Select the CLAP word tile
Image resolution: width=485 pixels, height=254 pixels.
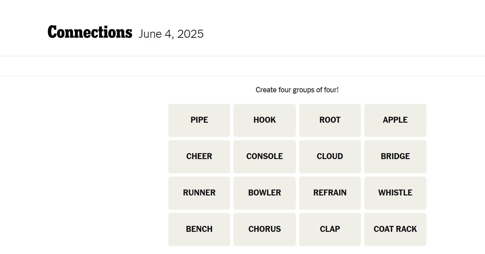pos(330,229)
